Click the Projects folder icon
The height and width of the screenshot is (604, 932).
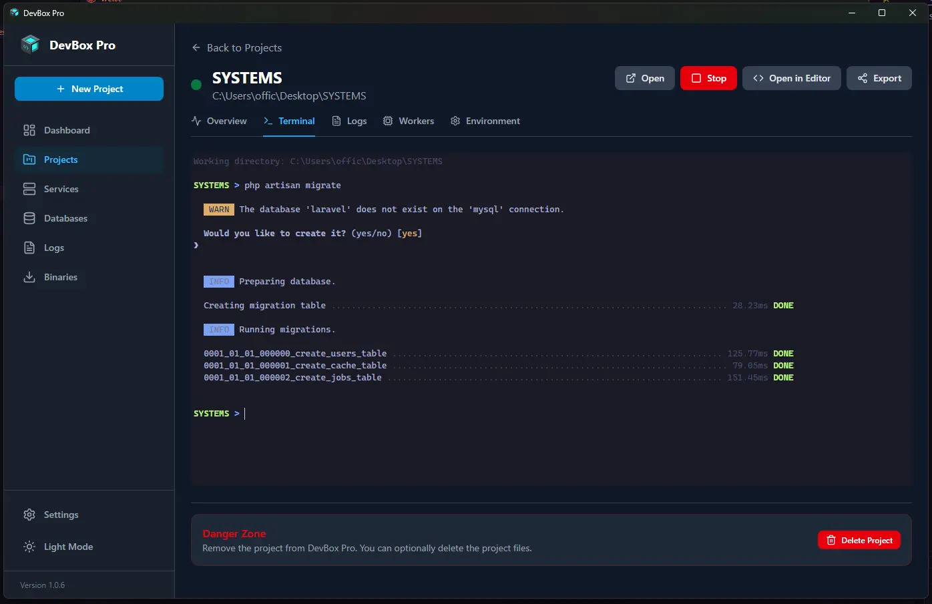pyautogui.click(x=29, y=160)
